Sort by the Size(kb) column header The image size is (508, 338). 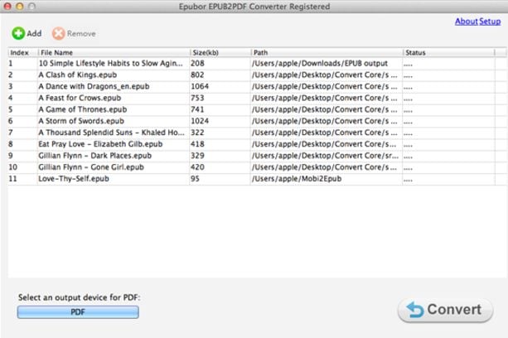[220, 52]
